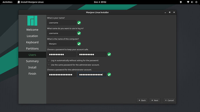
Task: Click the Manjaro Linux Installer title text
Action: 97,12
